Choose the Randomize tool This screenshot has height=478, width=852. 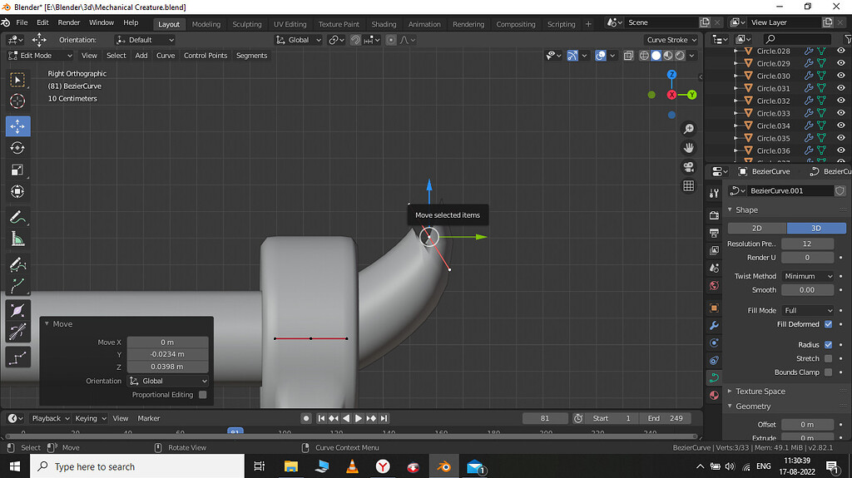[x=18, y=358]
